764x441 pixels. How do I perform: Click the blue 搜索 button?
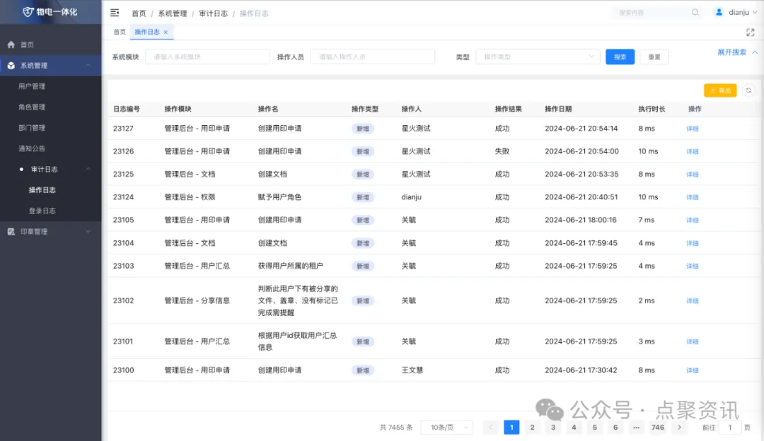point(620,57)
